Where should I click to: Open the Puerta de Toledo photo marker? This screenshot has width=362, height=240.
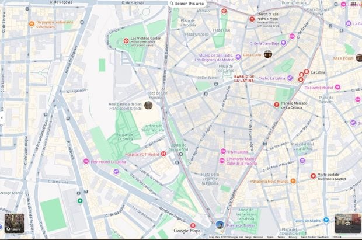point(220,224)
